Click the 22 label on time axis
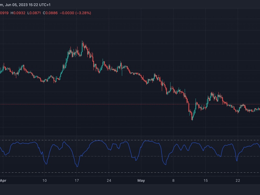This screenshot has height=195, width=260. pyautogui.click(x=238, y=181)
